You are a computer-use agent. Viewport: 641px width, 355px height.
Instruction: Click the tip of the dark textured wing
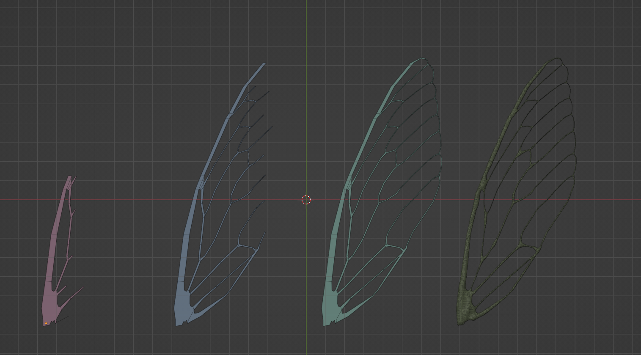[556, 57]
